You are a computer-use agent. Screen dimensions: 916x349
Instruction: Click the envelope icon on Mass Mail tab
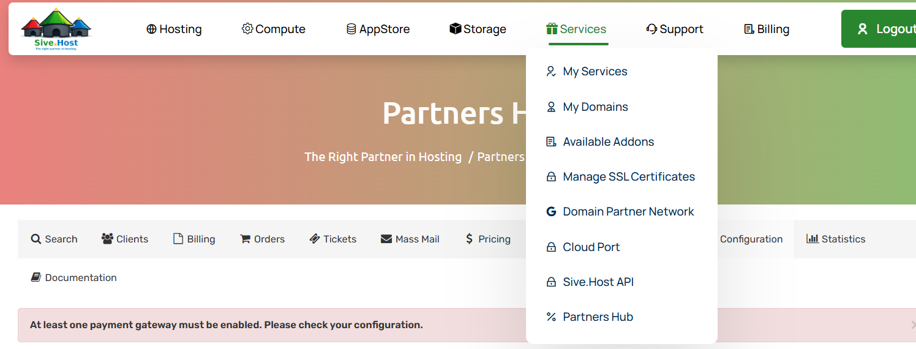click(386, 239)
